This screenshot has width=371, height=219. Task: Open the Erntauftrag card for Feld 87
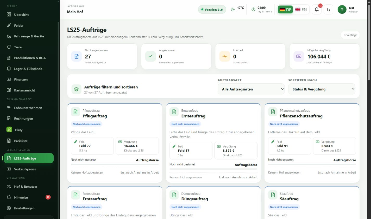[x=213, y=143]
